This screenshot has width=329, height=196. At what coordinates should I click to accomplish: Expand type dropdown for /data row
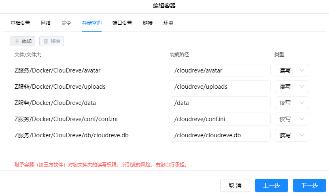(292, 103)
